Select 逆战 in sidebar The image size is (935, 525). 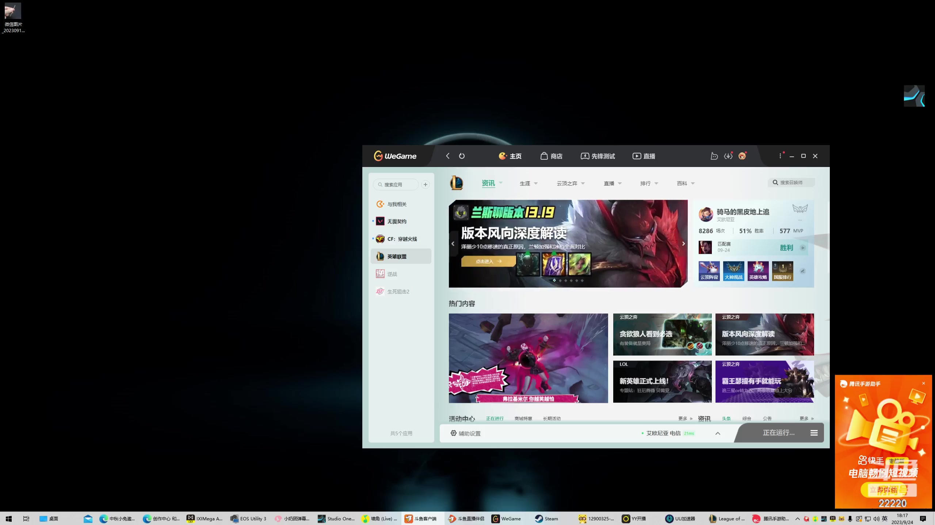(401, 274)
